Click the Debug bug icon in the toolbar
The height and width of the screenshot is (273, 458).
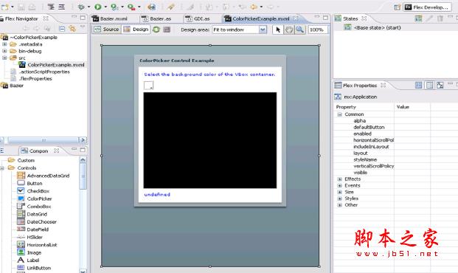[81, 7]
